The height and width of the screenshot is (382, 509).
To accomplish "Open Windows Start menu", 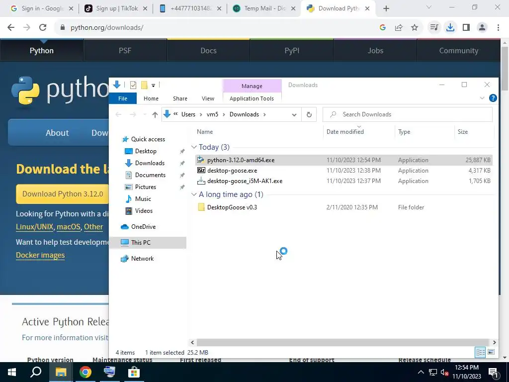I will pyautogui.click(x=12, y=372).
